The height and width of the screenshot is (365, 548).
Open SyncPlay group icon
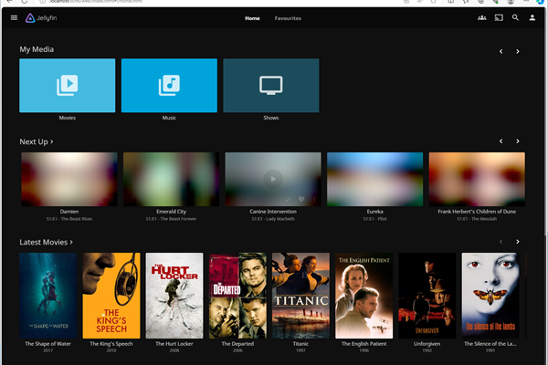[481, 17]
